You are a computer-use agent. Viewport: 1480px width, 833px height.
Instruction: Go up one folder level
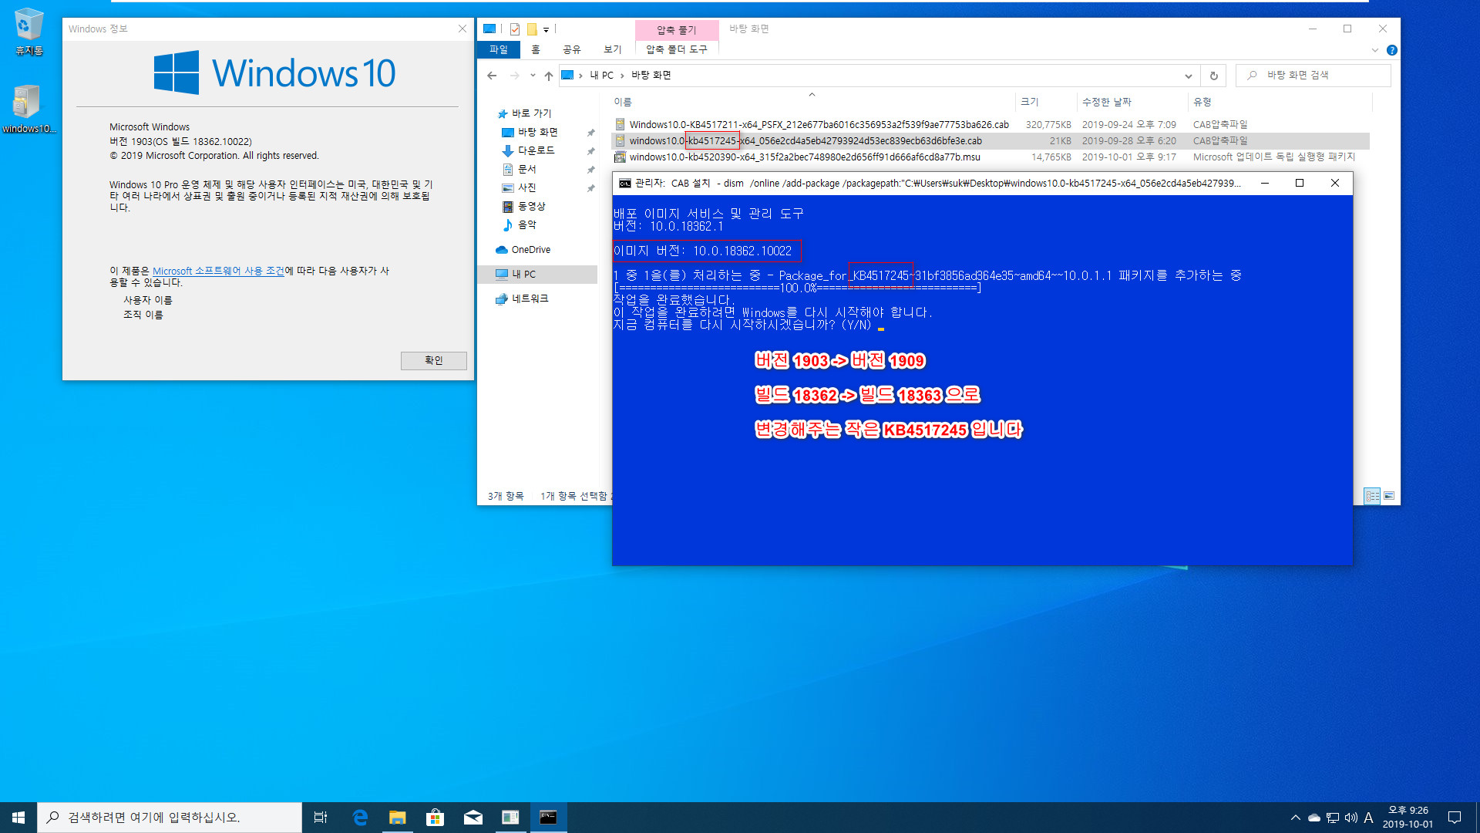(548, 76)
